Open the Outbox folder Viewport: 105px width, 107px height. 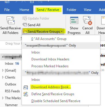tap(11, 84)
